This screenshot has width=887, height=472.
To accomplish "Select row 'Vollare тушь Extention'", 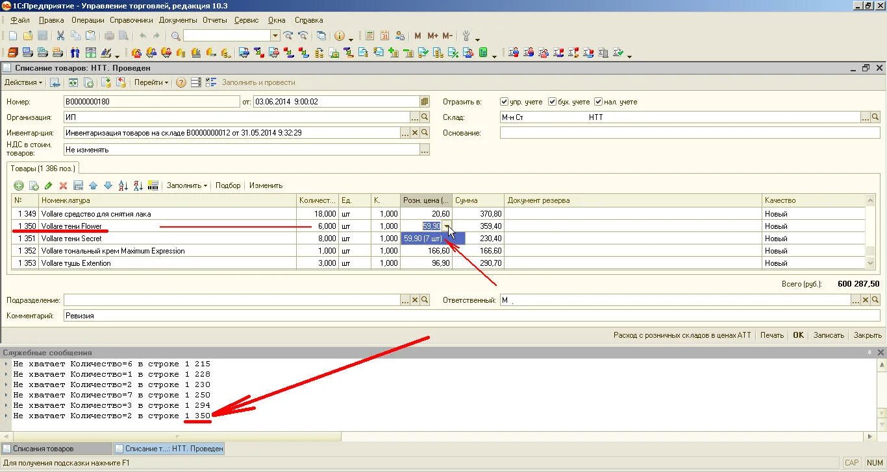I will coord(438,263).
